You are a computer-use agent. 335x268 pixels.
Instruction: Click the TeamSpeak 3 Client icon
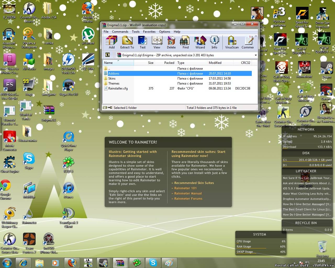(69, 218)
